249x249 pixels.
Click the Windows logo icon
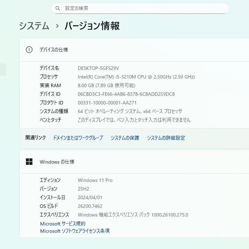(29, 162)
